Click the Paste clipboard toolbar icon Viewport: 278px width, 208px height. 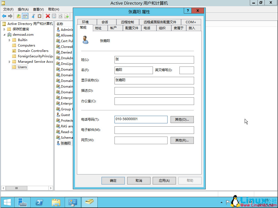pos(39,16)
